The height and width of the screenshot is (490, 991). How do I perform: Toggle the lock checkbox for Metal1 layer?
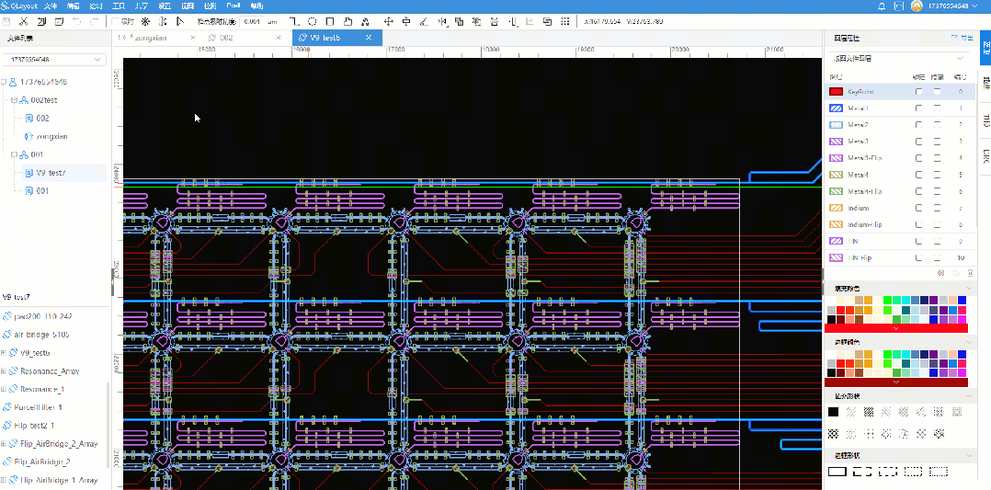(x=918, y=108)
